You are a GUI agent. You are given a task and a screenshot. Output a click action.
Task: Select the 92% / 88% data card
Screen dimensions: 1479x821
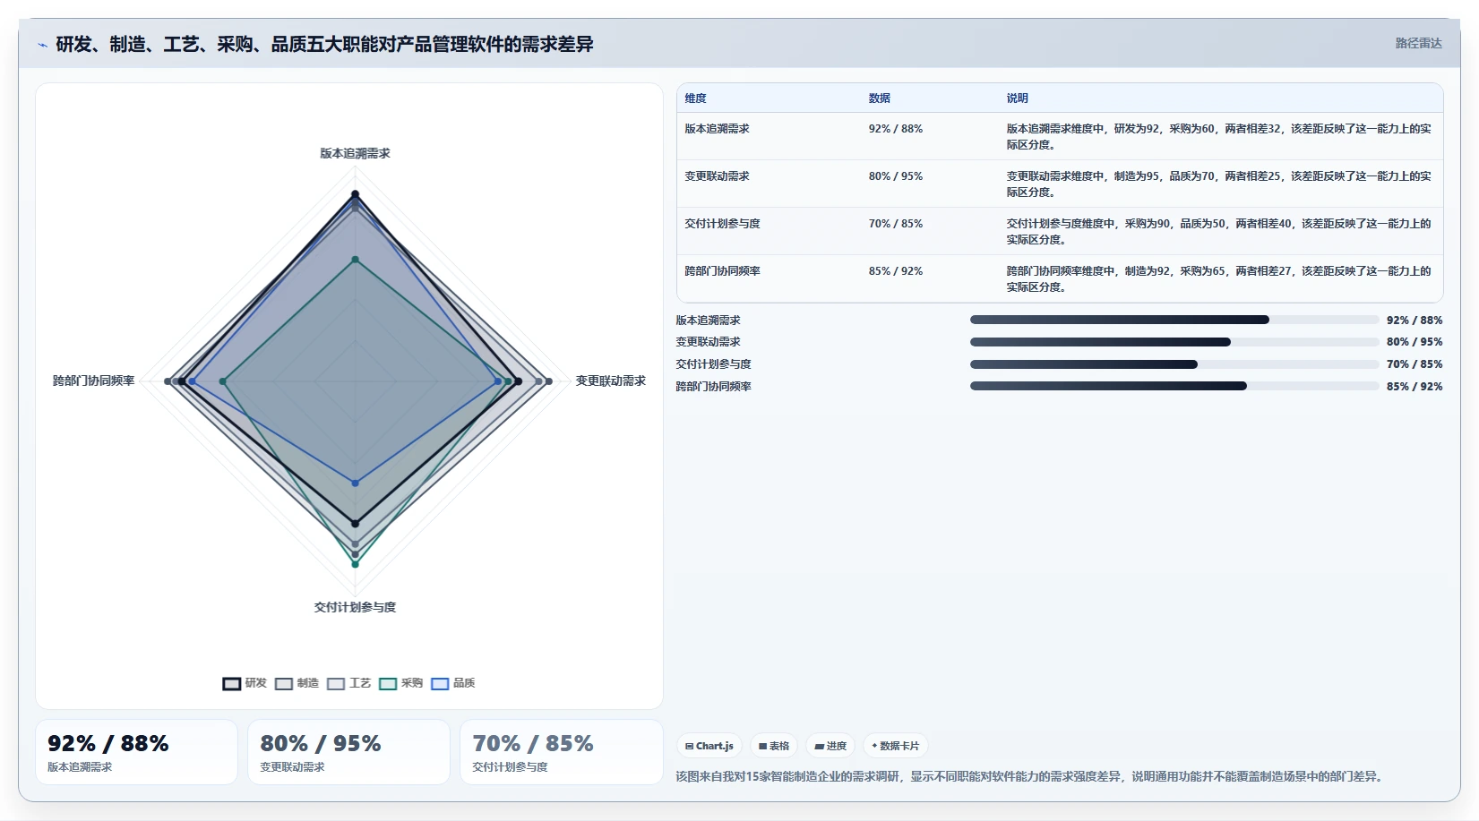pos(136,752)
